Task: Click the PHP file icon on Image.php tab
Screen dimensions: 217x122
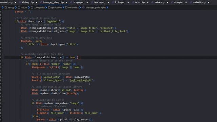Action: point(71,2)
